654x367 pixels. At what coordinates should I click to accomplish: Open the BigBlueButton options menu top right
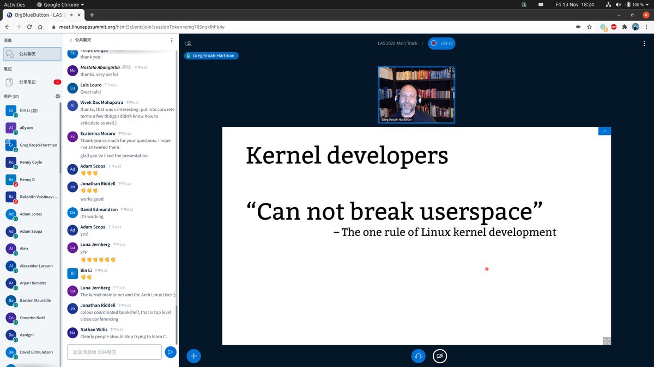coord(644,43)
